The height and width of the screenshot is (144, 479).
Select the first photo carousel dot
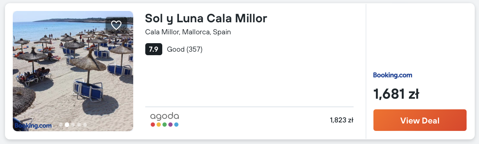pyautogui.click(x=61, y=125)
